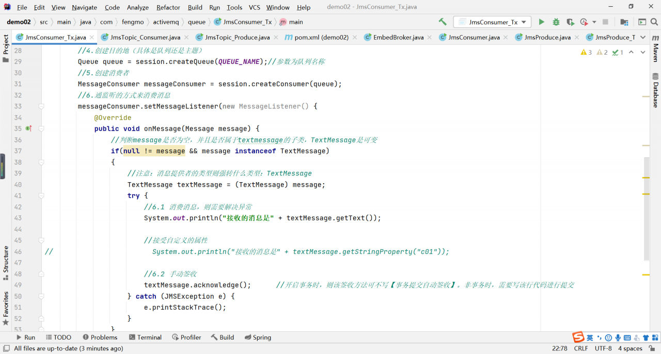Viewport: 661px width, 354px height.
Task: Click the CRLF line separator widget
Action: click(581, 349)
